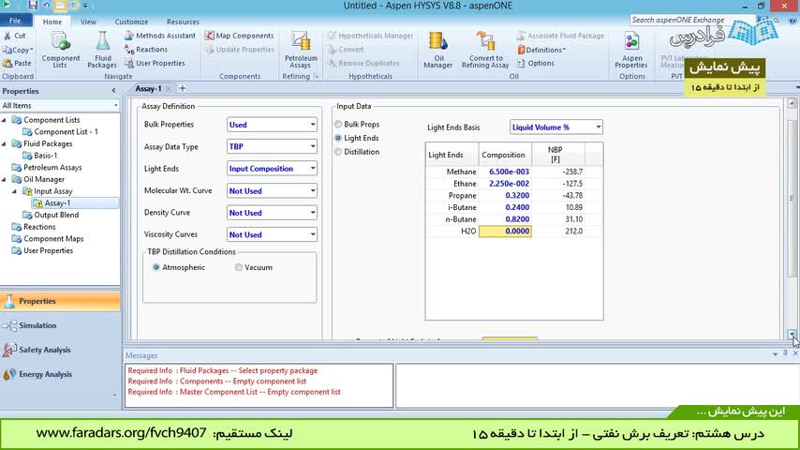
Task: Open the Assay Data Type dropdown
Action: [272, 146]
